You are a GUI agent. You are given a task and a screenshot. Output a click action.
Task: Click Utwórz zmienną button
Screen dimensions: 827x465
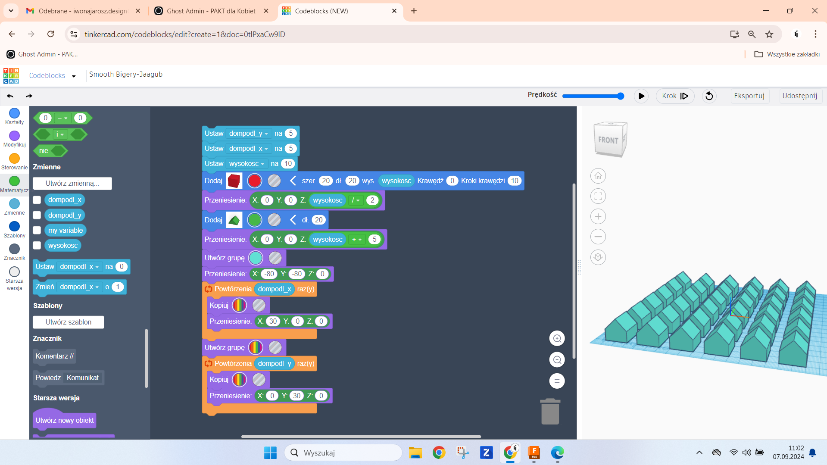(x=72, y=183)
